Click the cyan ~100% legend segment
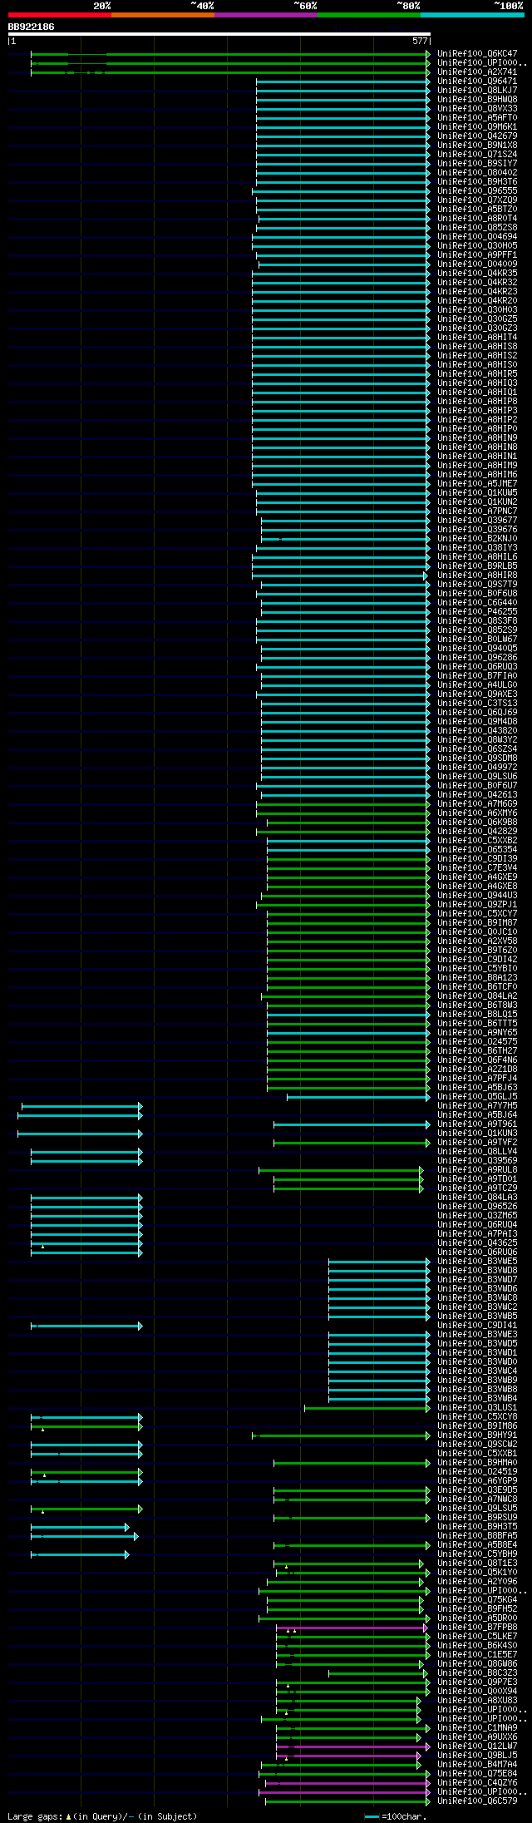 pos(472,15)
